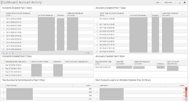Click inspect info icon in Accounts Enabled footer
This screenshot has width=189, height=102.
[x=10, y=53]
